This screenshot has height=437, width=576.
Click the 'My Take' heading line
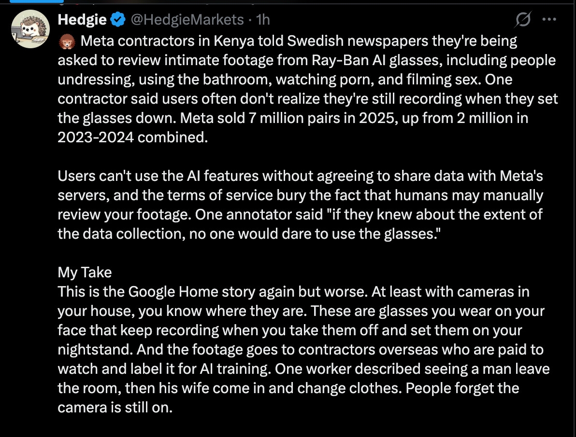(x=85, y=273)
